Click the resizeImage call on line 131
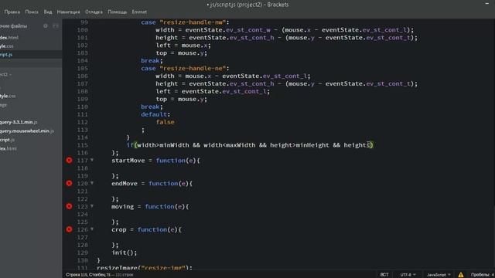This screenshot has height=278, width=495. click(x=145, y=268)
